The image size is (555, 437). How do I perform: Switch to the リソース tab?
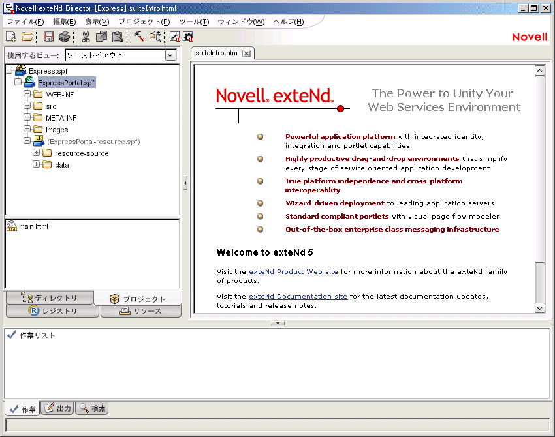click(x=141, y=311)
